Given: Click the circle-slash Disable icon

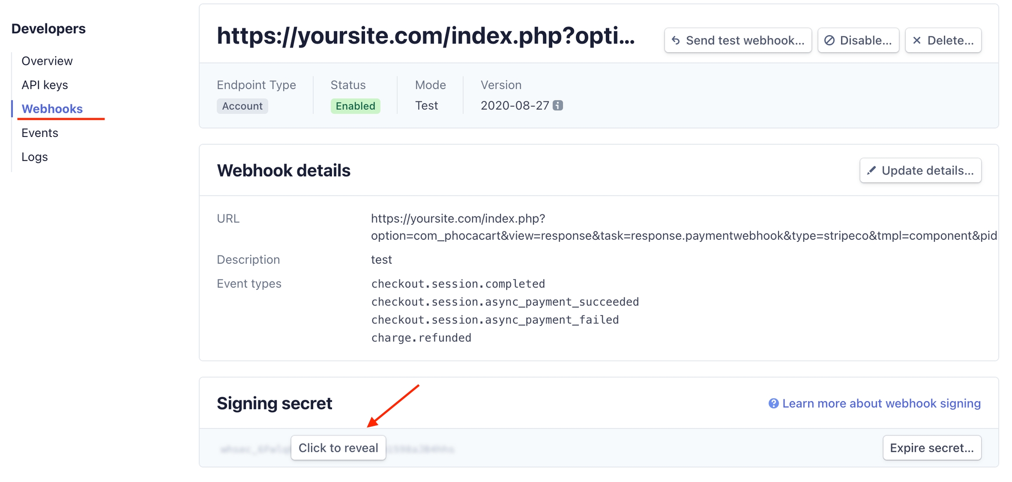Looking at the screenshot, I should pyautogui.click(x=829, y=40).
